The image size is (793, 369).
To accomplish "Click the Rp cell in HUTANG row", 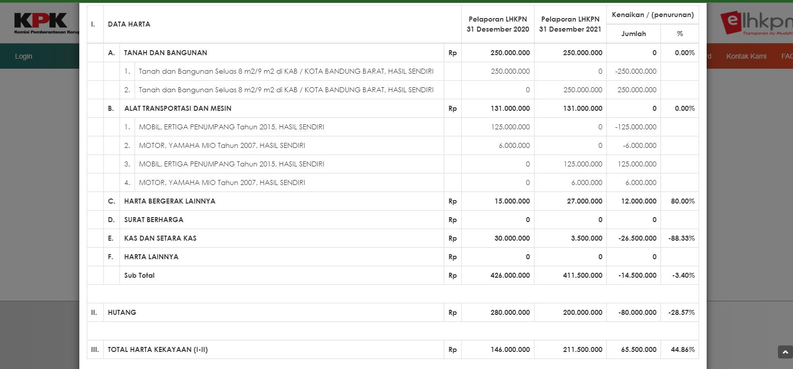I will [x=453, y=312].
